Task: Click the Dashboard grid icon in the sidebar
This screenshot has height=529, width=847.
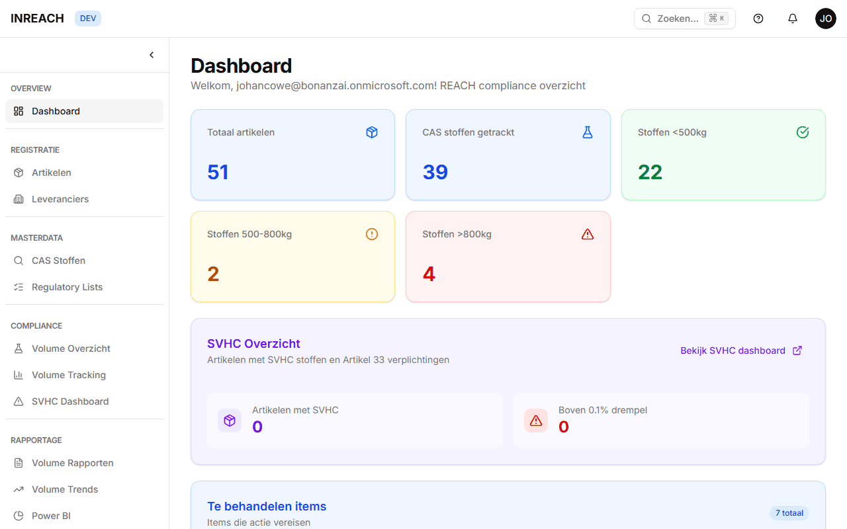Action: coord(19,111)
